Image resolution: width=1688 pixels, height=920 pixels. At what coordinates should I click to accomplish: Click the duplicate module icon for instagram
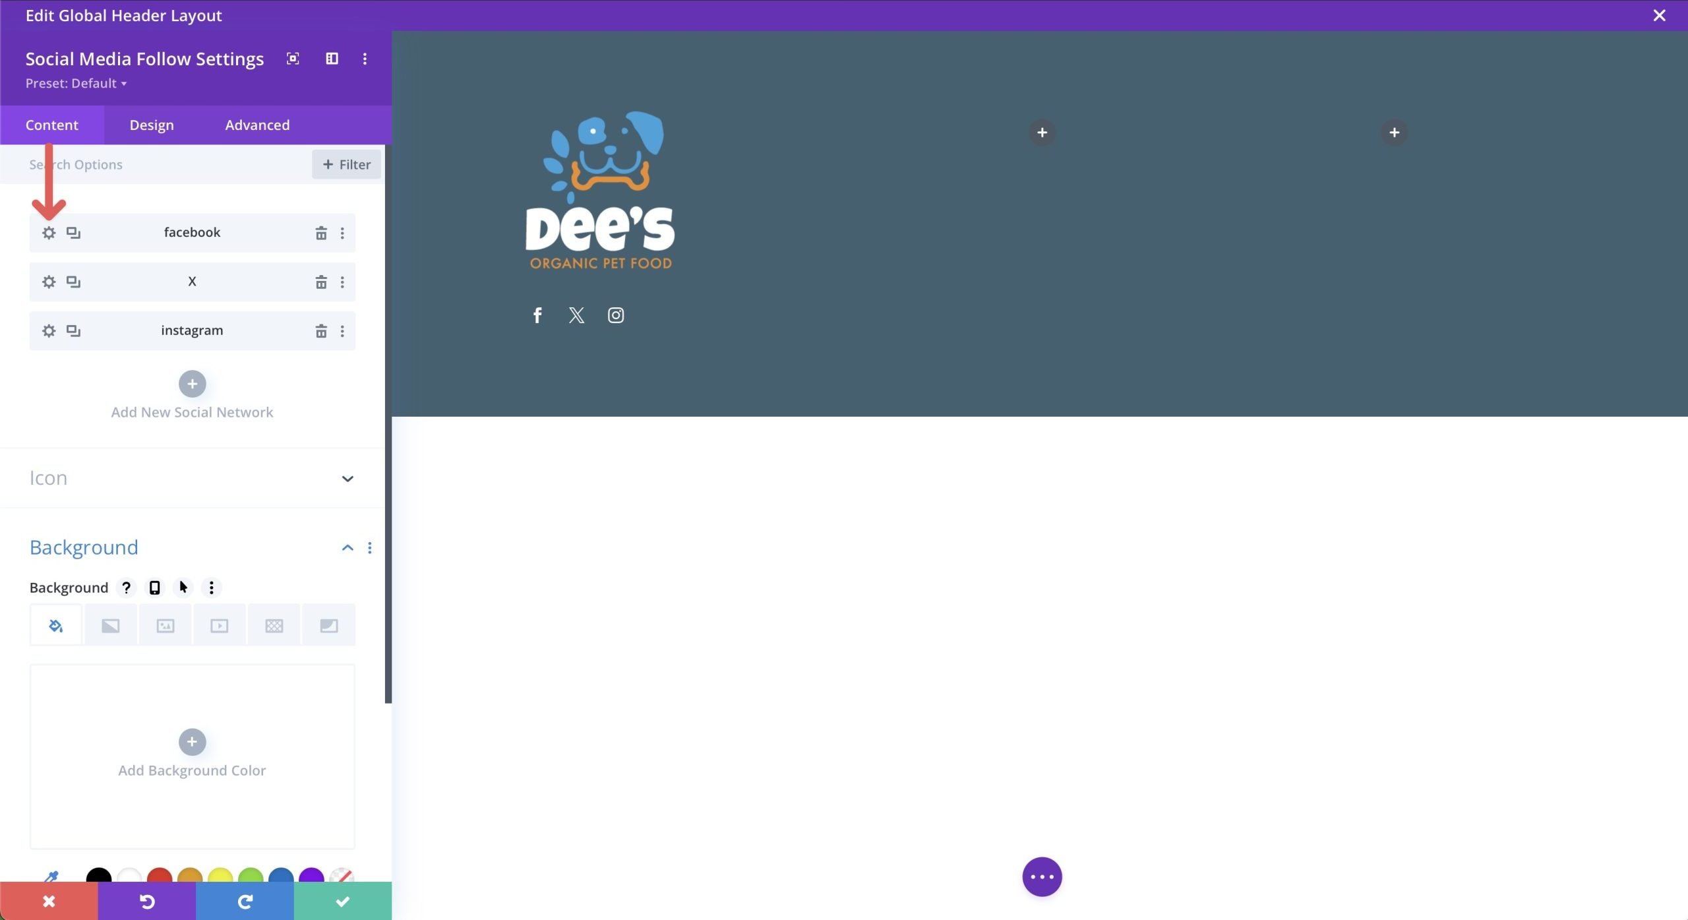click(73, 331)
